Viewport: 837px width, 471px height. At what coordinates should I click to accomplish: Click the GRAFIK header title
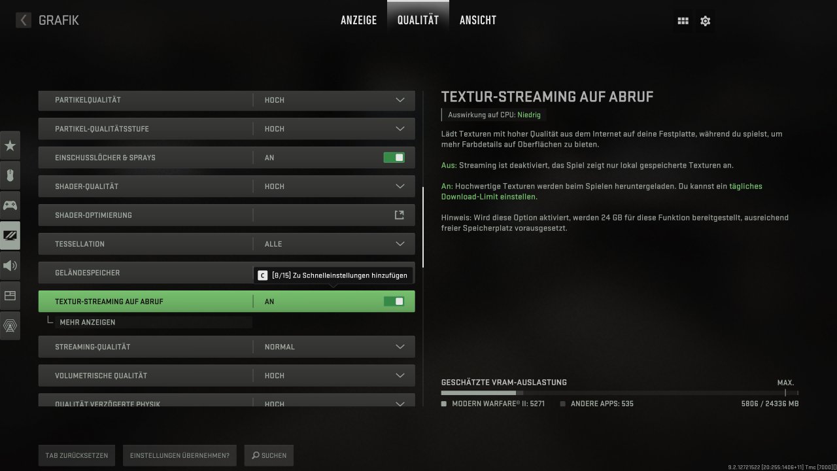[59, 20]
